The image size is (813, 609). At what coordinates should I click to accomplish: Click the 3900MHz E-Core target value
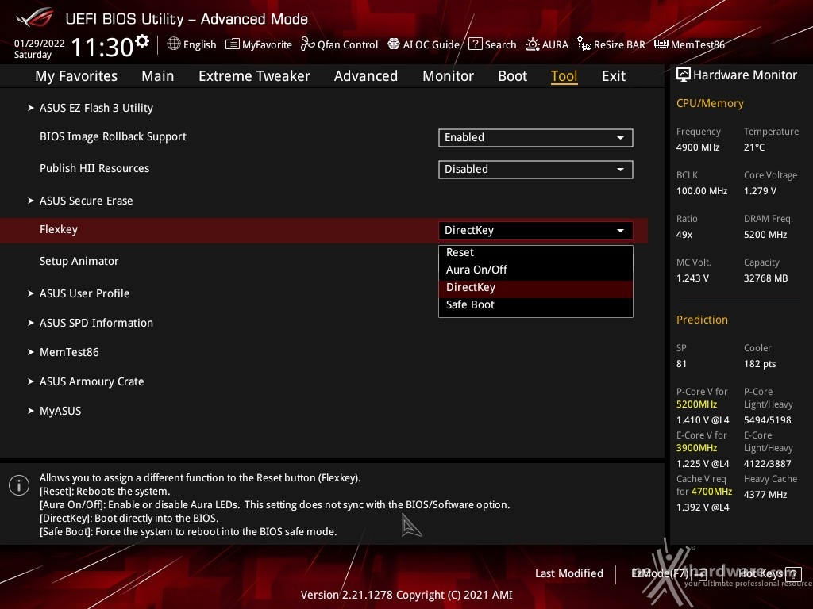coord(696,448)
